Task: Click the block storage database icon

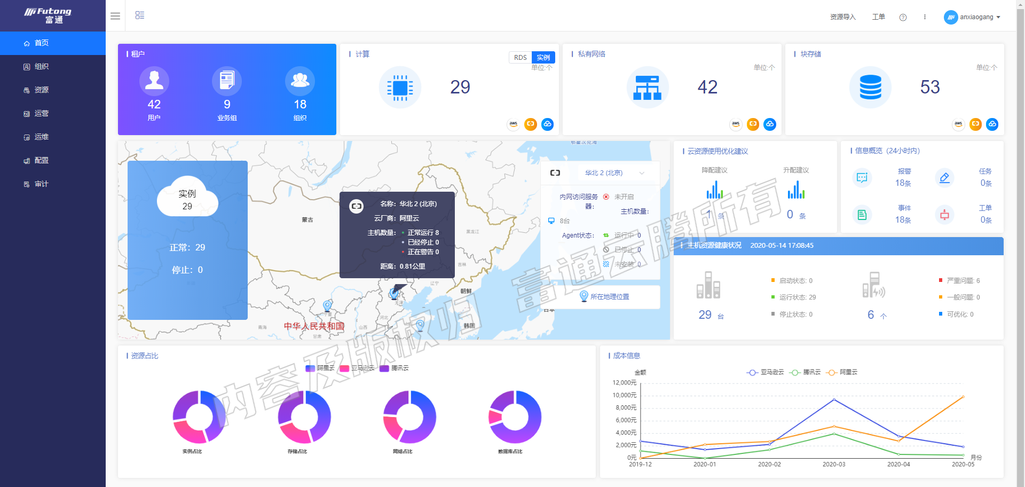Action: [870, 88]
